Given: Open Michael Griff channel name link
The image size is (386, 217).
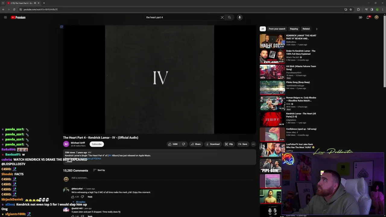Looking at the screenshot, I should [x=78, y=143].
